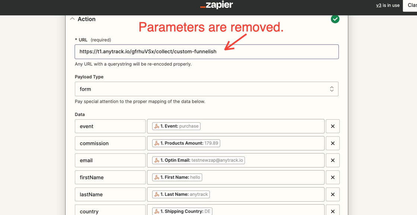Remove the event data row
417x215 pixels.
(x=332, y=126)
